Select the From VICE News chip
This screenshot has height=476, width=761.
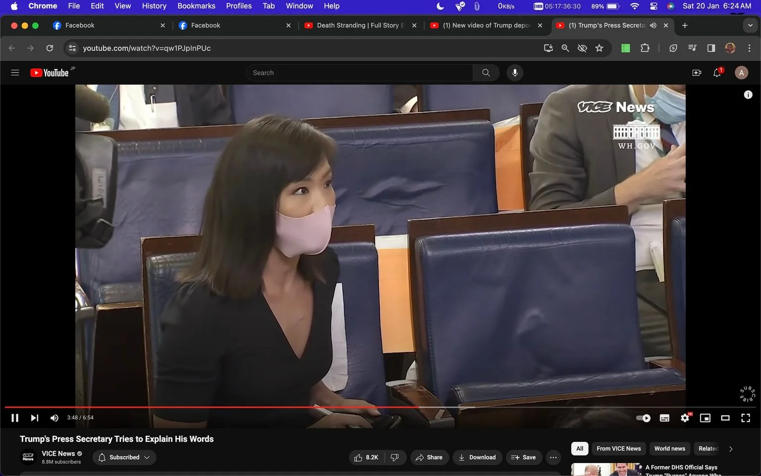point(618,449)
